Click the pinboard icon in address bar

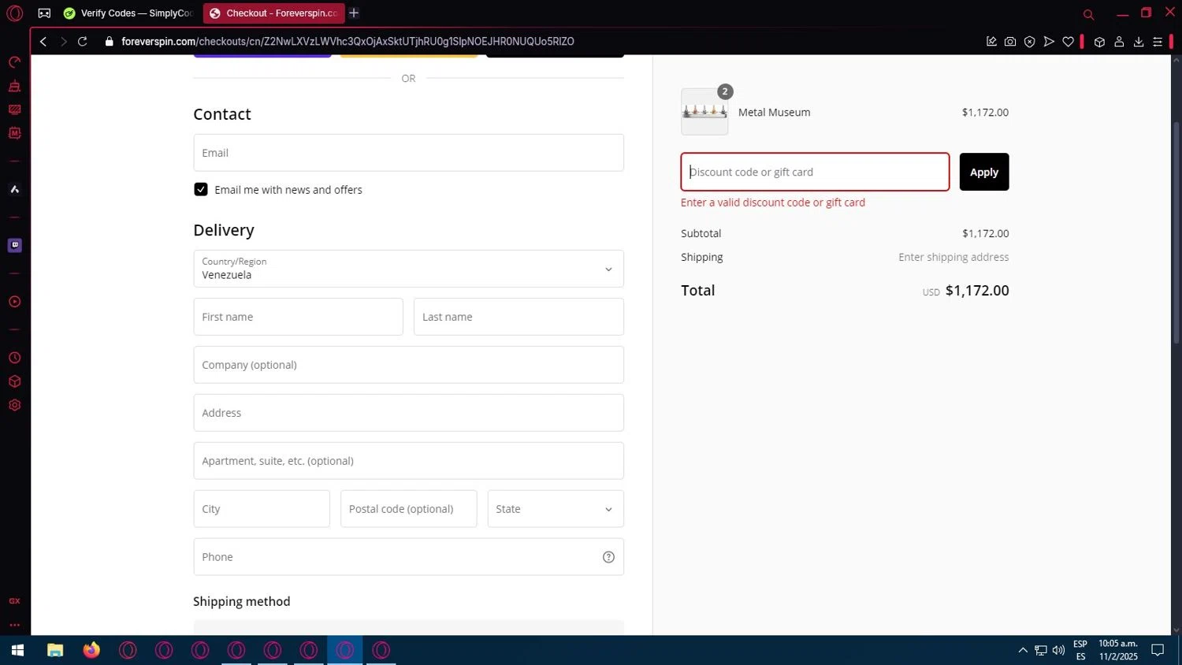tap(991, 42)
